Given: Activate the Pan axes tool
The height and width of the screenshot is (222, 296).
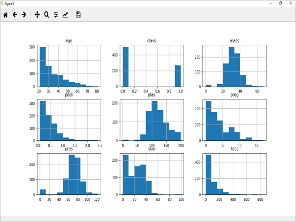Looking at the screenshot, I should tap(37, 15).
